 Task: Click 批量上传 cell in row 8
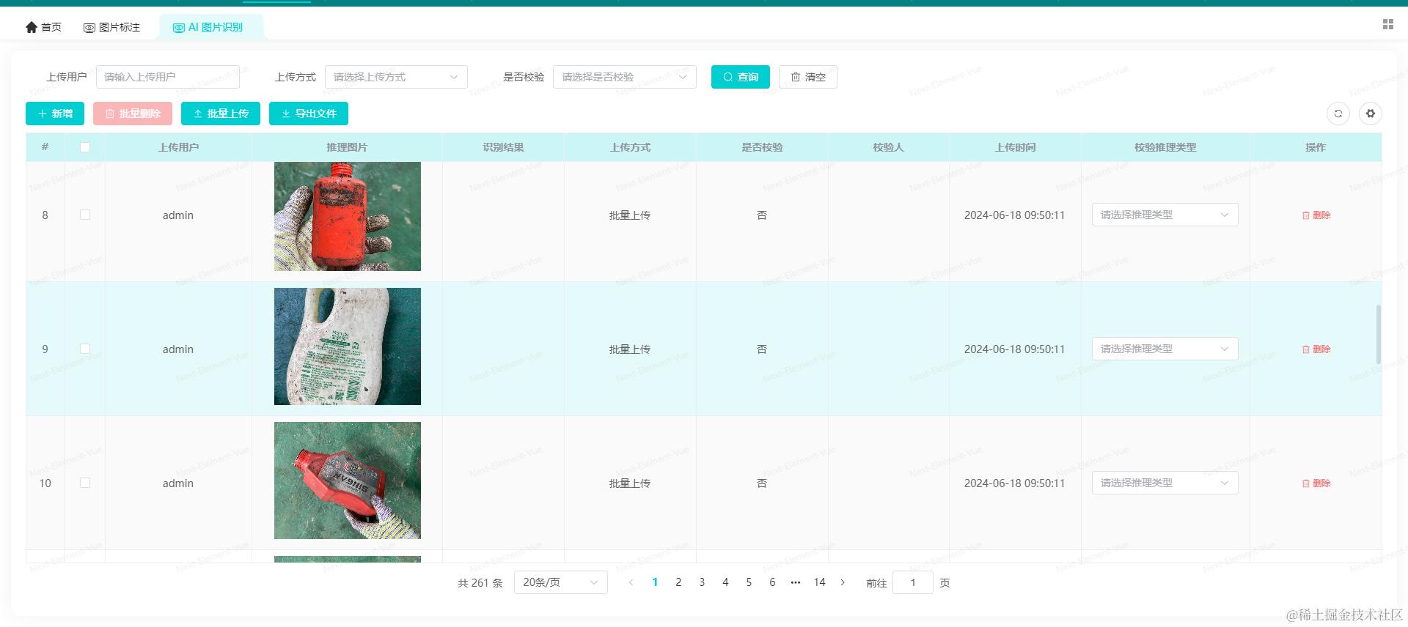click(x=630, y=215)
